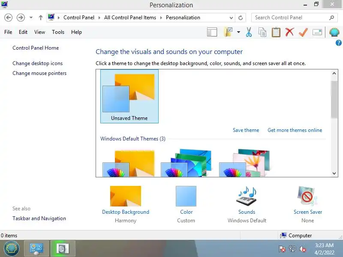
Task: Open Control Panel Home
Action: click(36, 48)
